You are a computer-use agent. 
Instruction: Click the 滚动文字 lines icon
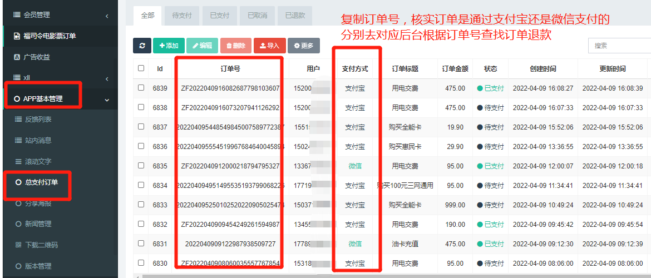click(x=18, y=161)
